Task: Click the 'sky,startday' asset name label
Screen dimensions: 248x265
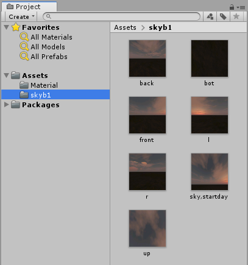Action: point(209,197)
